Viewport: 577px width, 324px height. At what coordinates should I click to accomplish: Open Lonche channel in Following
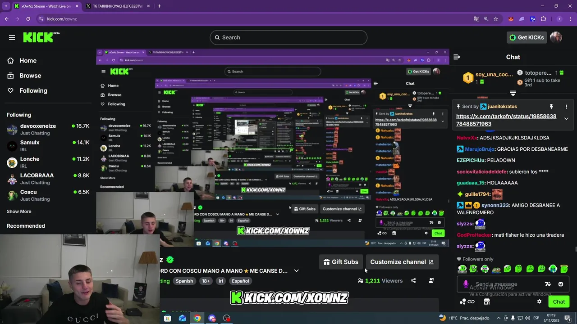click(48, 162)
